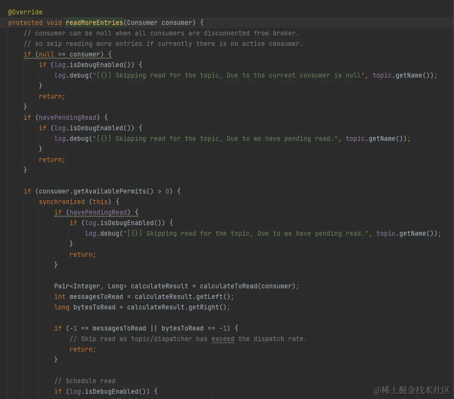This screenshot has height=399, width=454.
Task: Click the void return type keyword
Action: point(54,23)
